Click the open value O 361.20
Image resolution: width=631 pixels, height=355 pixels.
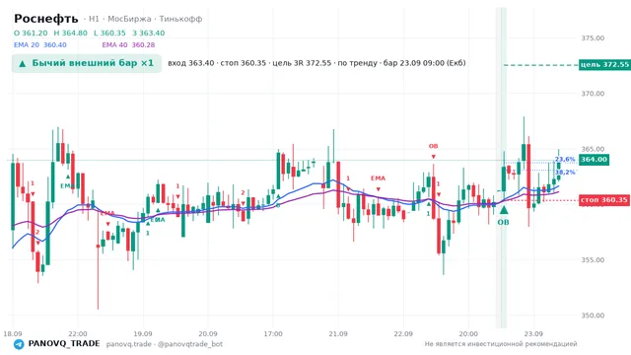pos(31,33)
